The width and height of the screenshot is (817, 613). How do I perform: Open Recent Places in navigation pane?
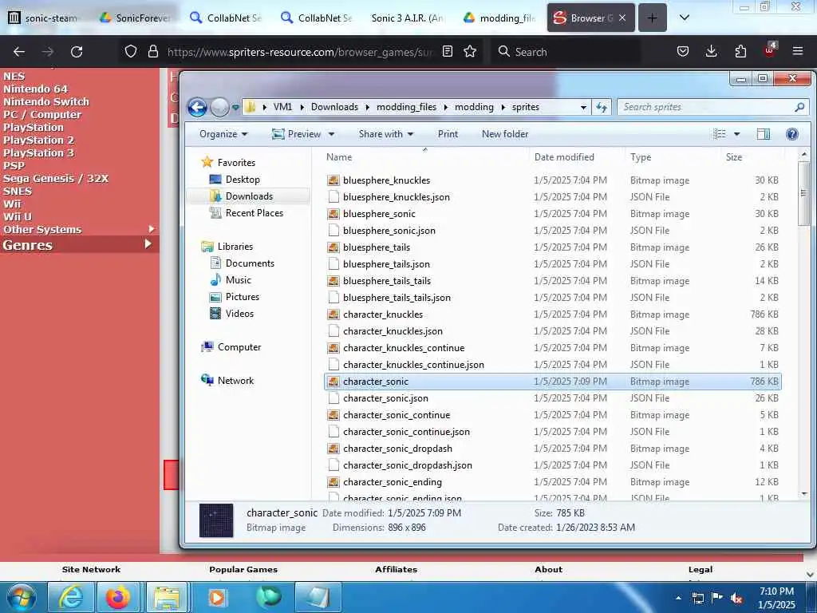(255, 212)
